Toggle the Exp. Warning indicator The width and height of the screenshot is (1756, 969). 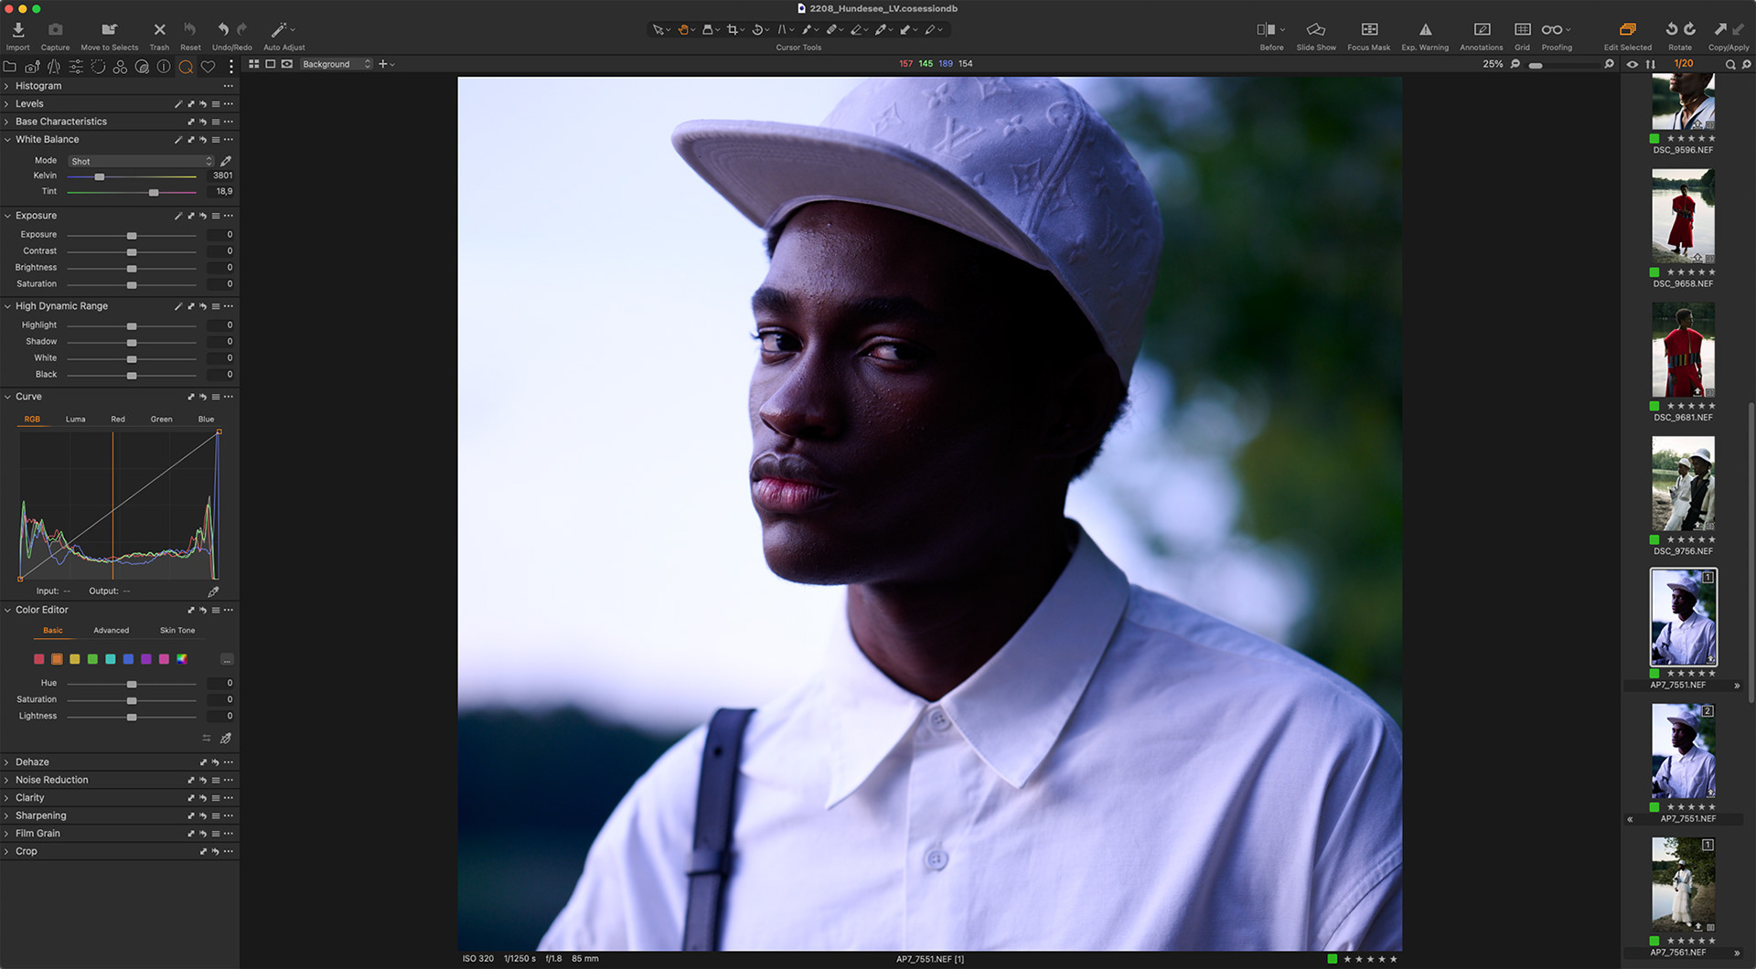pos(1425,30)
